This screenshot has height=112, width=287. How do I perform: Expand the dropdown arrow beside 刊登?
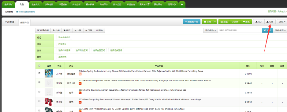215,22
